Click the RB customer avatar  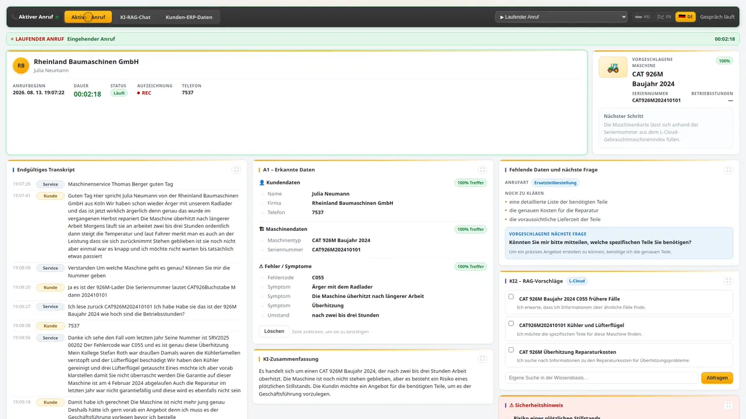pos(21,65)
